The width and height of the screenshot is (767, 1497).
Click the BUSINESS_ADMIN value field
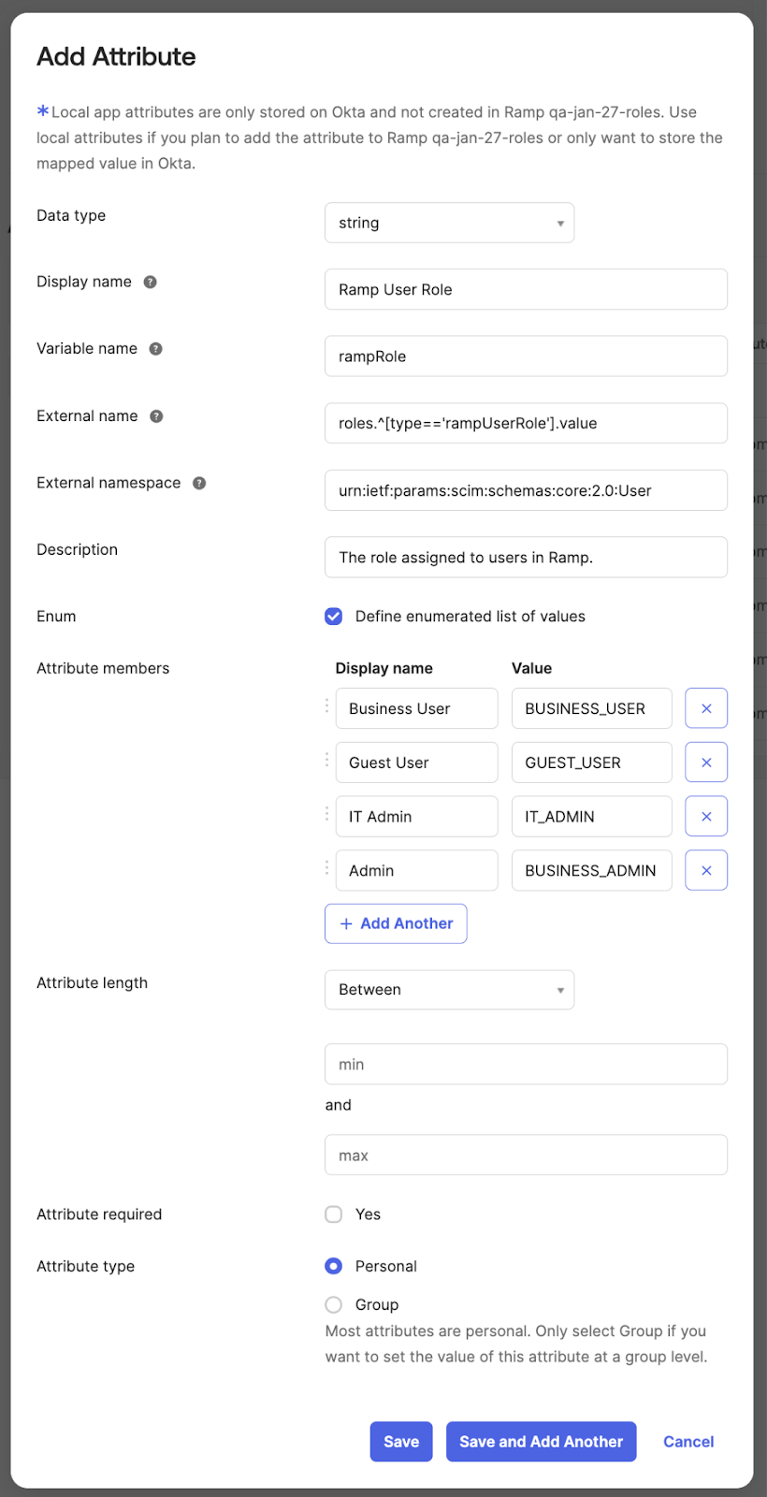click(591, 870)
